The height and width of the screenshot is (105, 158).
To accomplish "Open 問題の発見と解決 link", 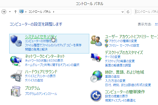I will pos(36,49).
